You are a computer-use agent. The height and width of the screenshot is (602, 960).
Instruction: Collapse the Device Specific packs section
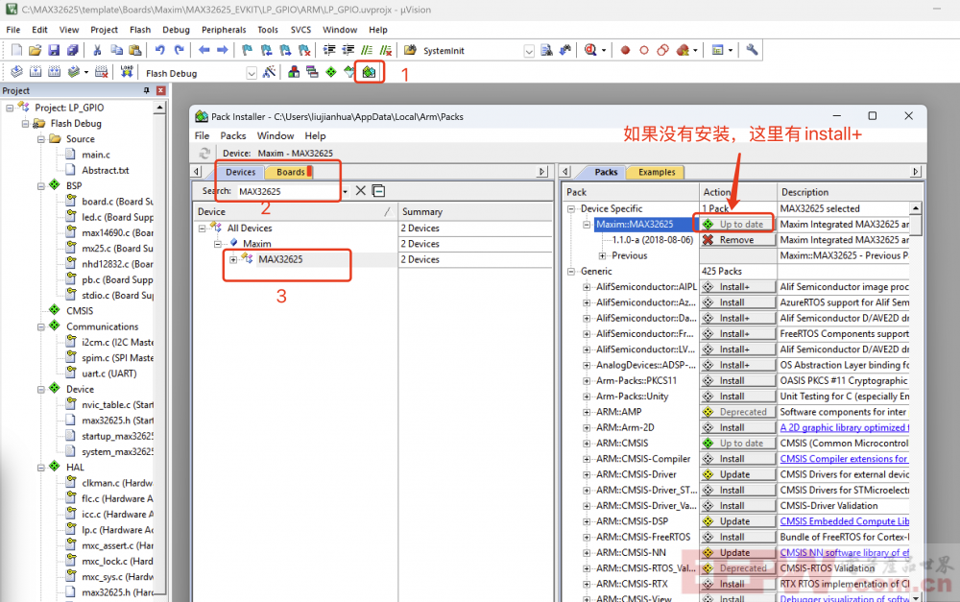click(571, 209)
